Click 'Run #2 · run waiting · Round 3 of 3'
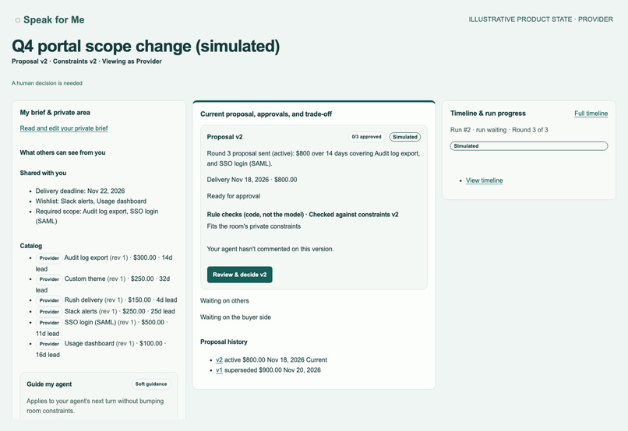628x431 pixels. coord(499,130)
